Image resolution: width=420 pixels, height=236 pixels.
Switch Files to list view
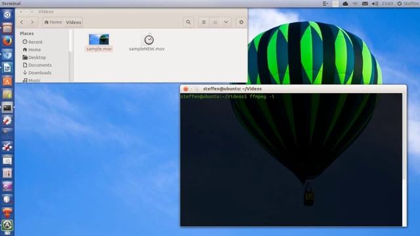tap(204, 22)
